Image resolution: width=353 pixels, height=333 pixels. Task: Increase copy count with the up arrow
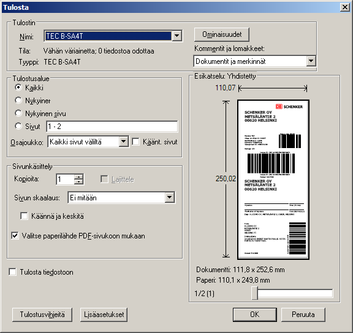click(78, 177)
